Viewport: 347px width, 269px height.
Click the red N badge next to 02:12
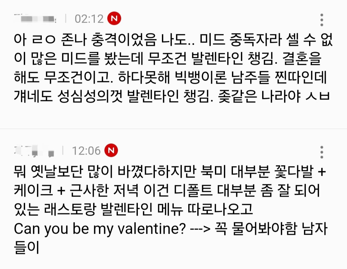pos(114,19)
